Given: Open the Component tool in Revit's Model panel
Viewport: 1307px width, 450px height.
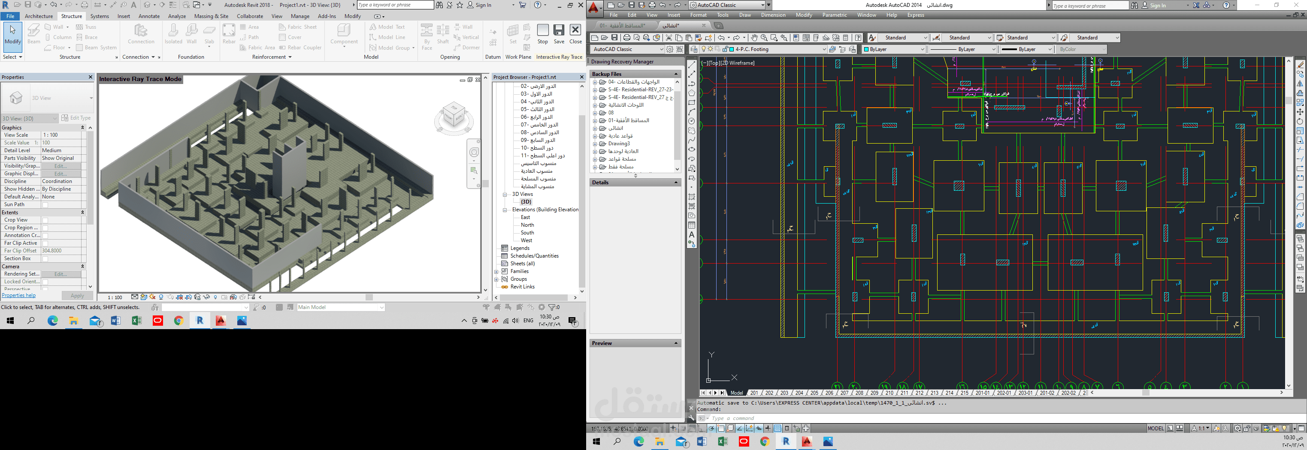Looking at the screenshot, I should pyautogui.click(x=345, y=36).
